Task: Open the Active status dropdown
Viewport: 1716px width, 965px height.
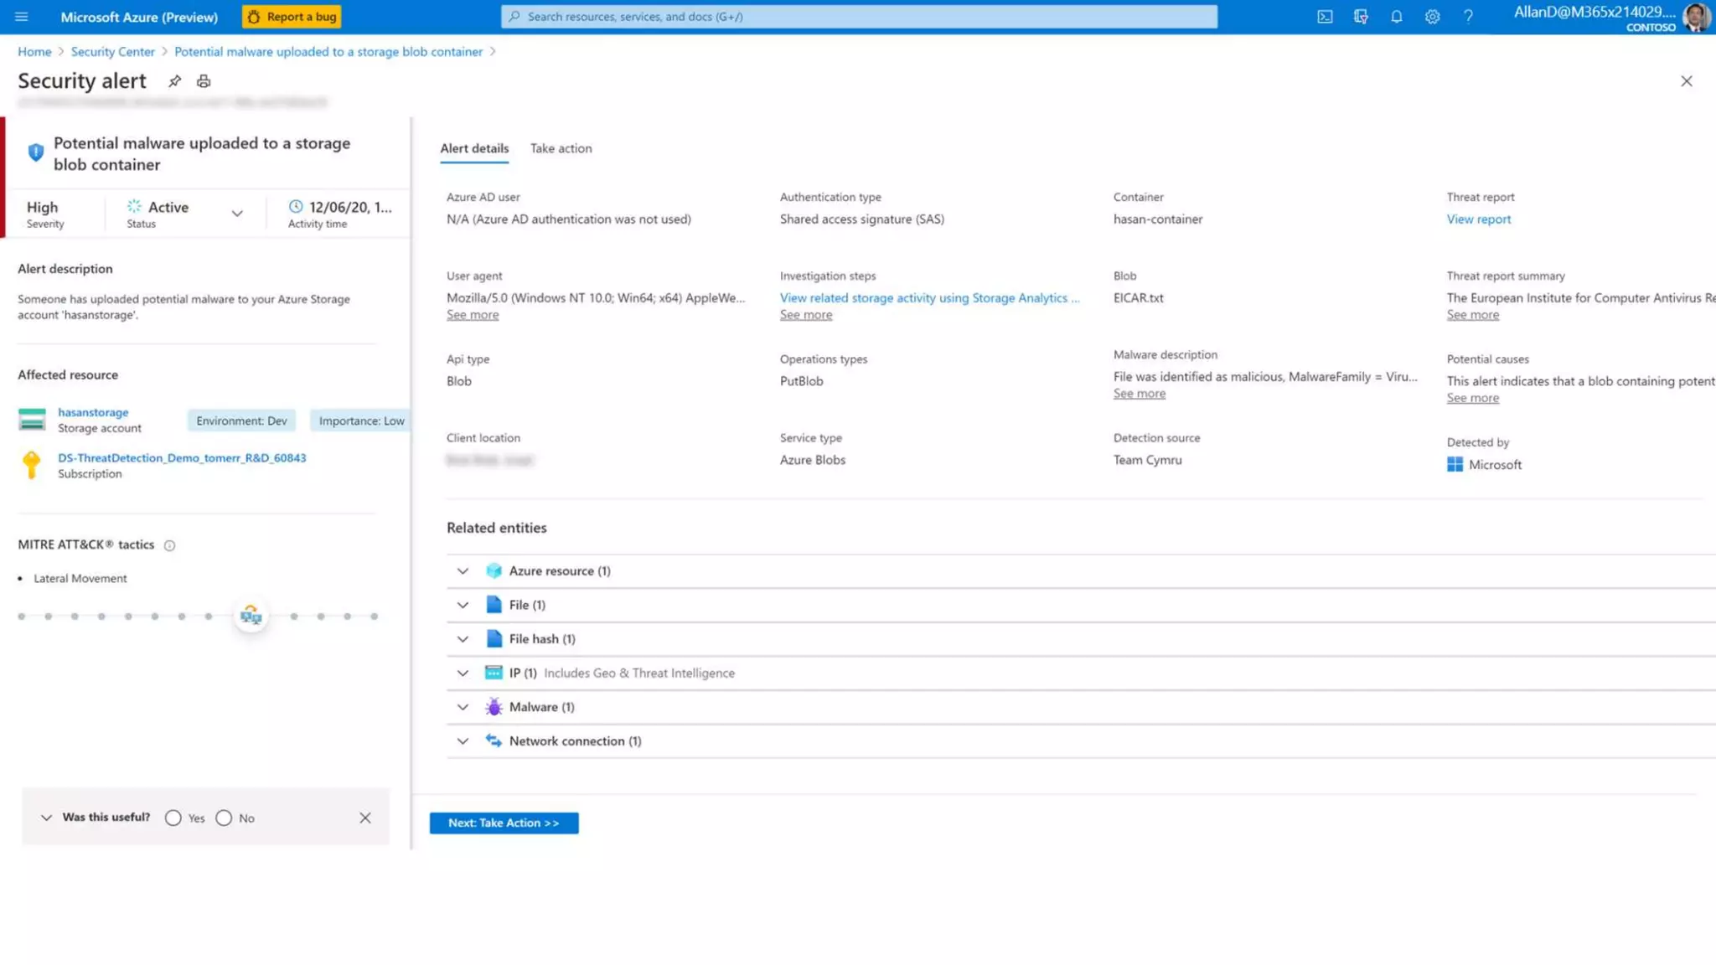Action: (237, 214)
